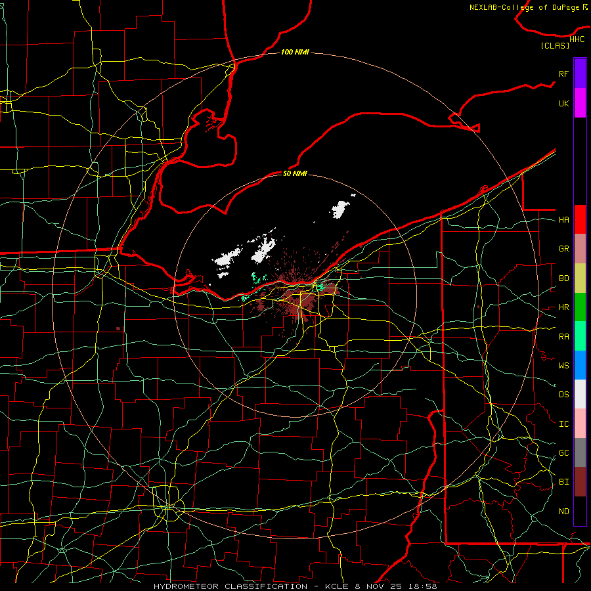
Task: Click the HA red legend swatch
Action: [580, 219]
